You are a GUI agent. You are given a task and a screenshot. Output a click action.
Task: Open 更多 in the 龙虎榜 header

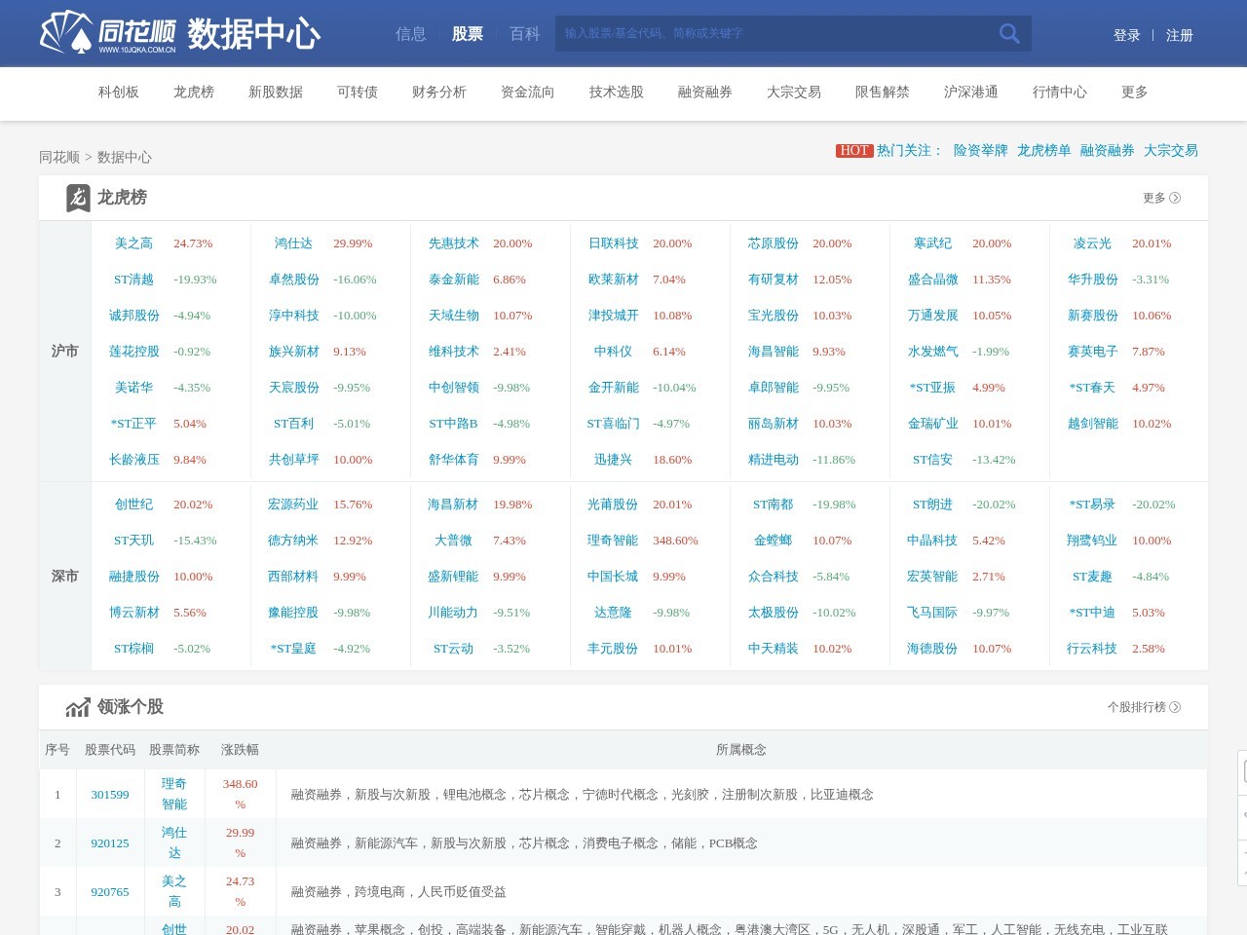[x=1161, y=198]
